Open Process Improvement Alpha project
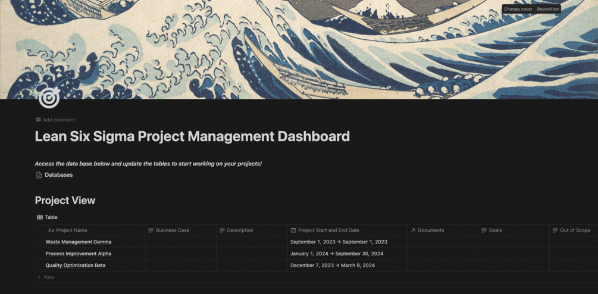 (x=79, y=254)
